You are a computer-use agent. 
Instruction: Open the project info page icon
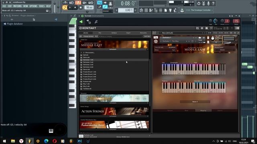point(165,10)
